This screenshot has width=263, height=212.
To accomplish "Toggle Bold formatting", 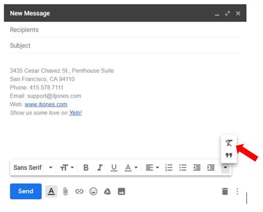I will coord(86,168).
